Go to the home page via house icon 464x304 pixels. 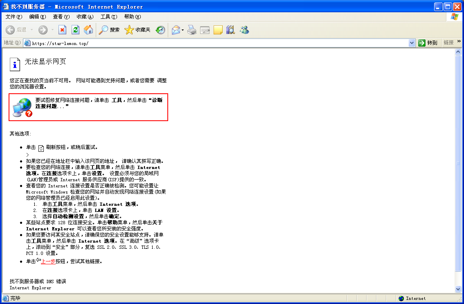[x=88, y=30]
